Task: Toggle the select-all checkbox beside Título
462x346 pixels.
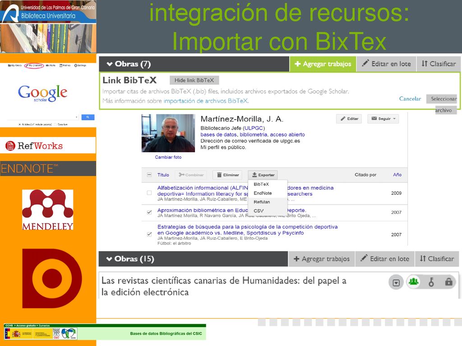Action: tap(149, 175)
